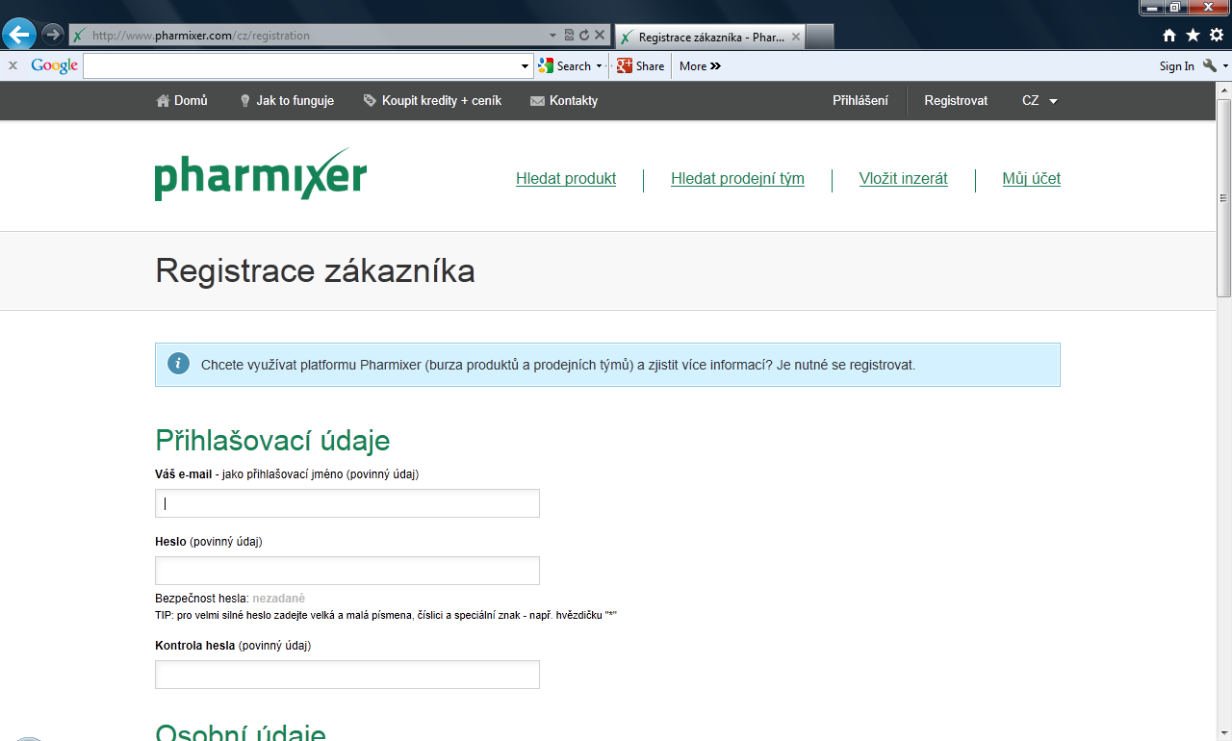Click the Google+ Share button

[641, 65]
